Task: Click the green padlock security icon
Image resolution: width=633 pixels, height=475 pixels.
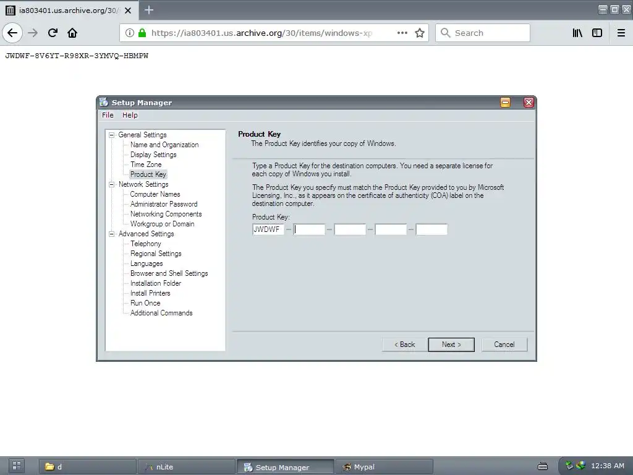Action: pyautogui.click(x=142, y=33)
